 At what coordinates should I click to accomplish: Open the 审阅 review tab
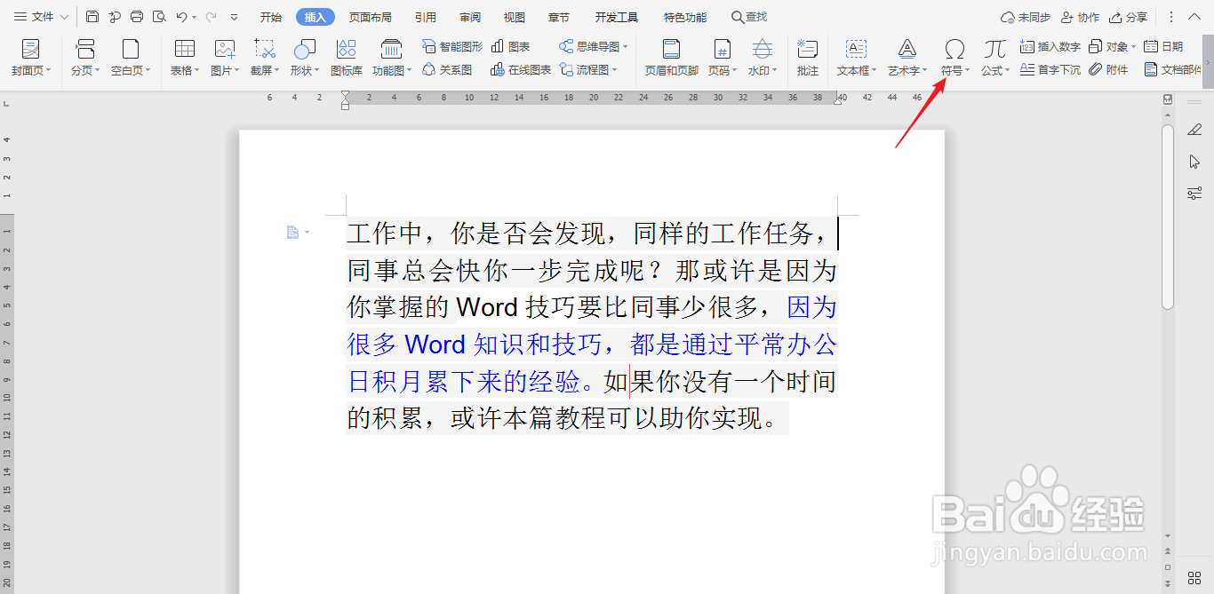[x=469, y=16]
